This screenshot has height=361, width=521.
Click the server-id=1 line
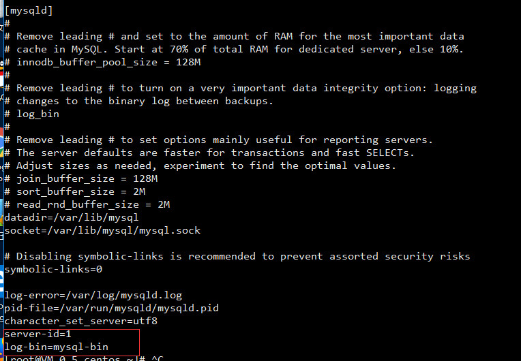click(x=38, y=334)
